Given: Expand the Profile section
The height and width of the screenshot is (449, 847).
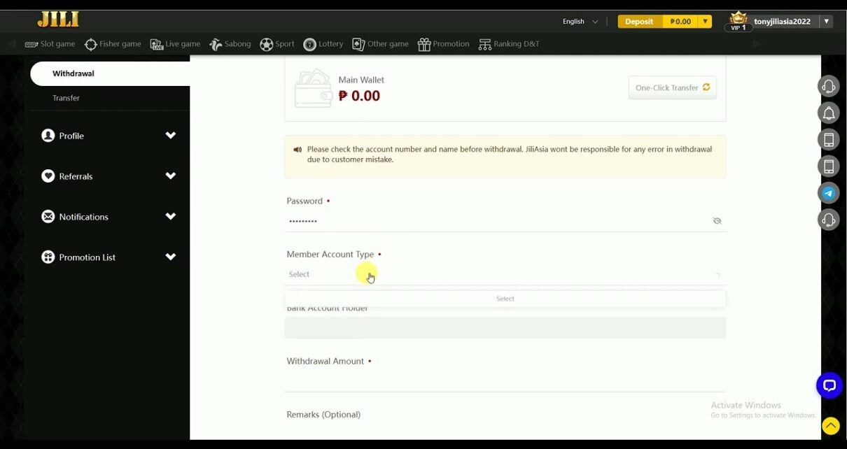Looking at the screenshot, I should [108, 136].
